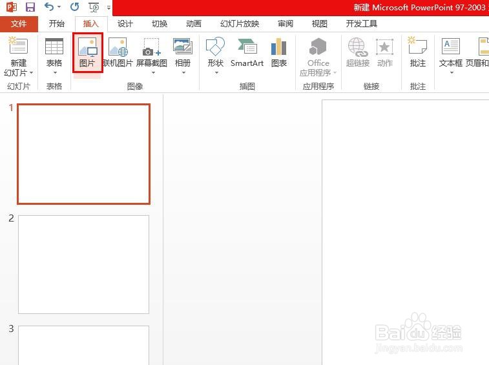Expand the 文本框 dropdown arrow
The image size is (489, 365).
[x=452, y=73]
